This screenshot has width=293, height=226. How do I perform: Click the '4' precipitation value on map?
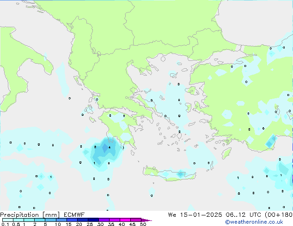click(x=110, y=147)
